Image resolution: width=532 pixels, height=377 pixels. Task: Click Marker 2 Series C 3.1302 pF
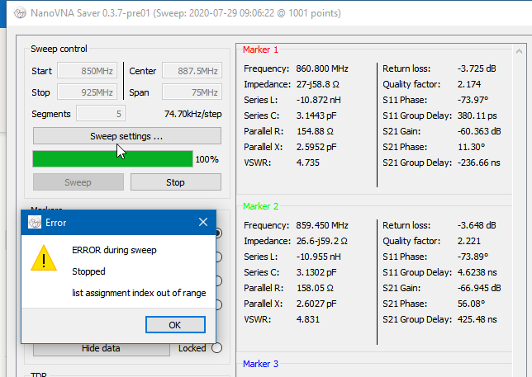click(316, 272)
